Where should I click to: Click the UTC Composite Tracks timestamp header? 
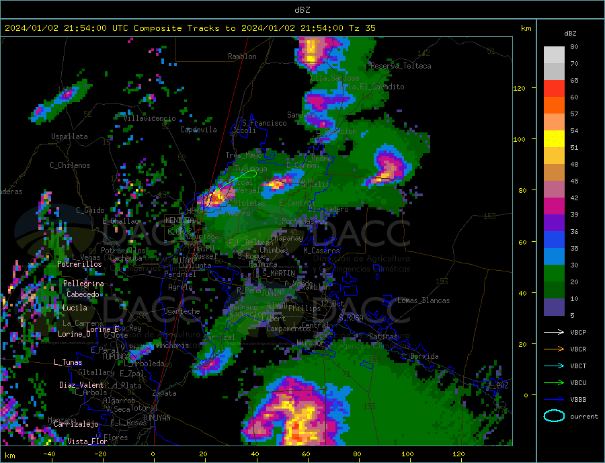190,28
